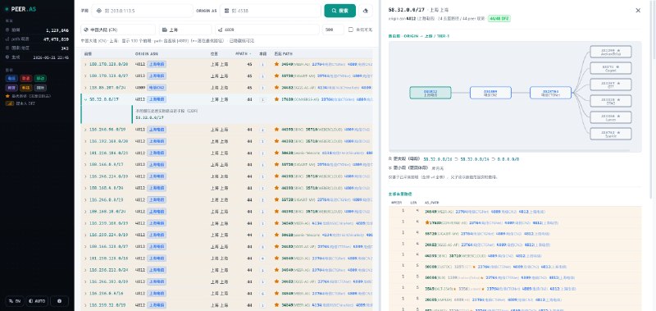Image resolution: width=656 pixels, height=311 pixels.
Task: Click prefix 101.230.128.0/18 in the table
Action: 109,258
